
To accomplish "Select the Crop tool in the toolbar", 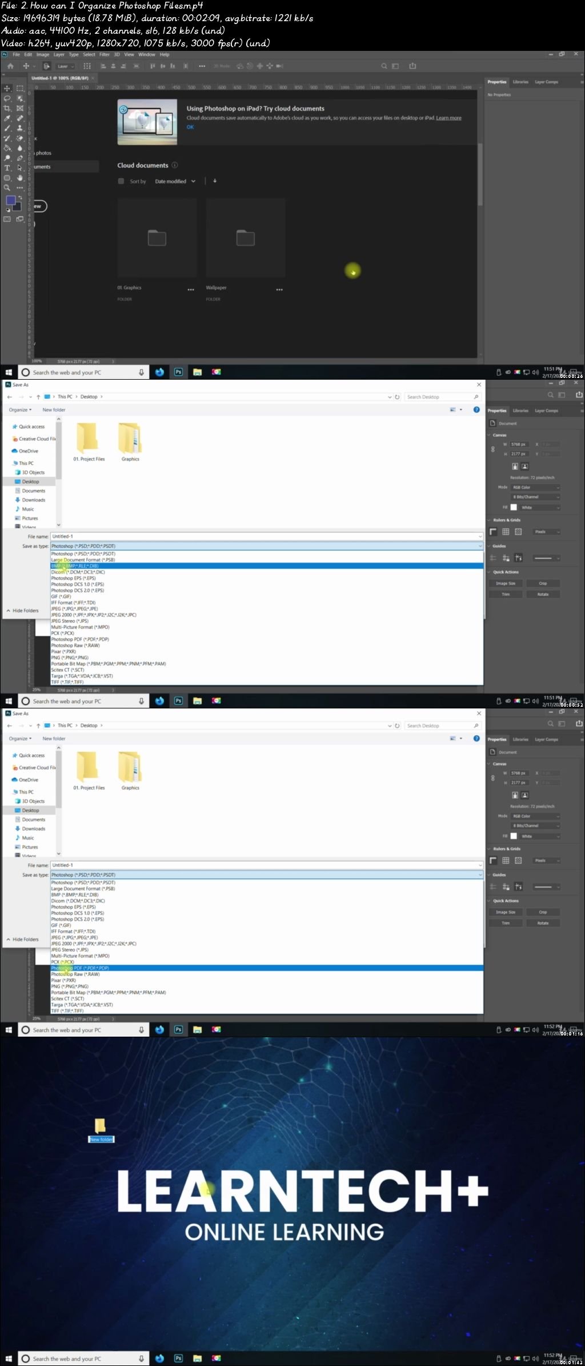I will pos(7,108).
